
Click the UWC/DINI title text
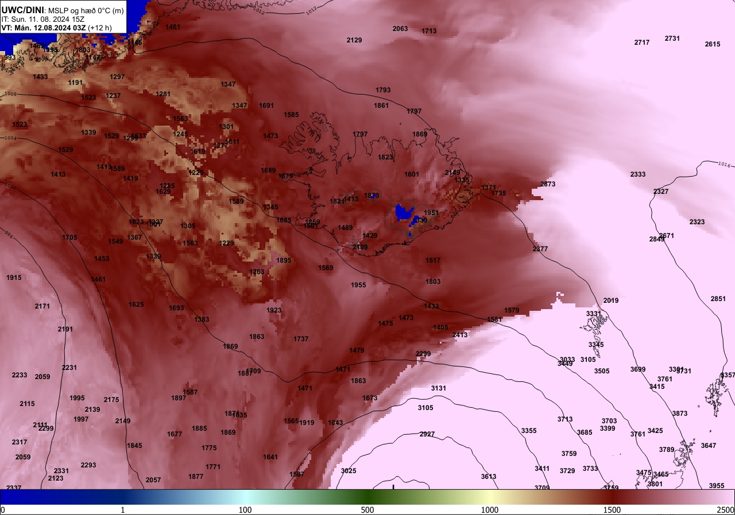tap(23, 9)
